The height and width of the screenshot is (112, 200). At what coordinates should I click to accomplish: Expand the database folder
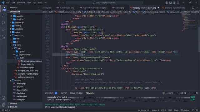coord(25,29)
